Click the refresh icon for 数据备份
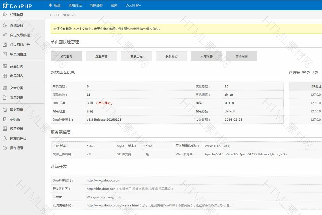The width and height of the screenshot is (322, 215). tap(5, 110)
